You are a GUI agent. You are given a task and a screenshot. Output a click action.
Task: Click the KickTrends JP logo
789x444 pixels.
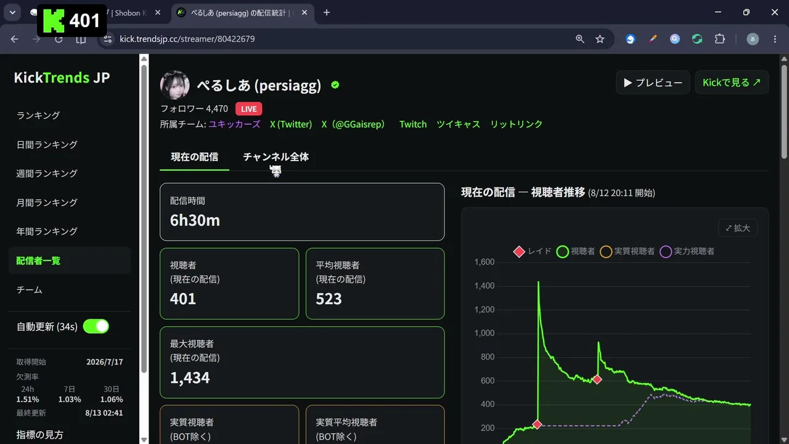62,77
